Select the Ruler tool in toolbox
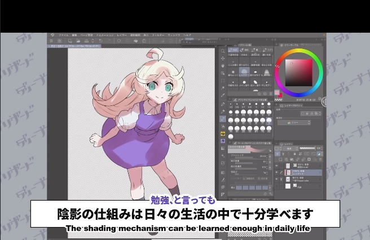The image size is (370, 240). point(223,194)
